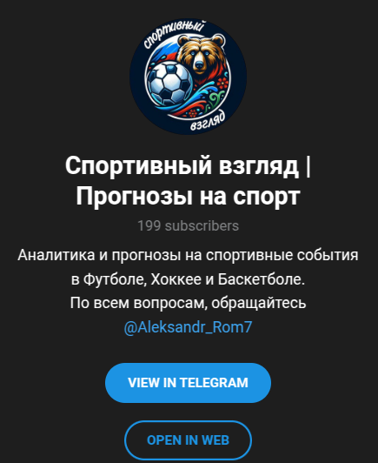Click the 'спортивный' lettering on the logo

174,34
